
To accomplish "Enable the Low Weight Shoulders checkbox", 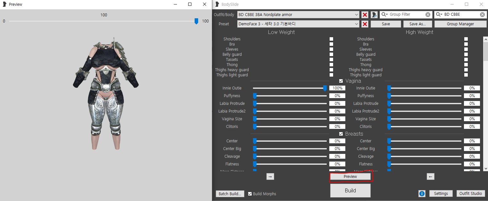I will pyautogui.click(x=331, y=39).
